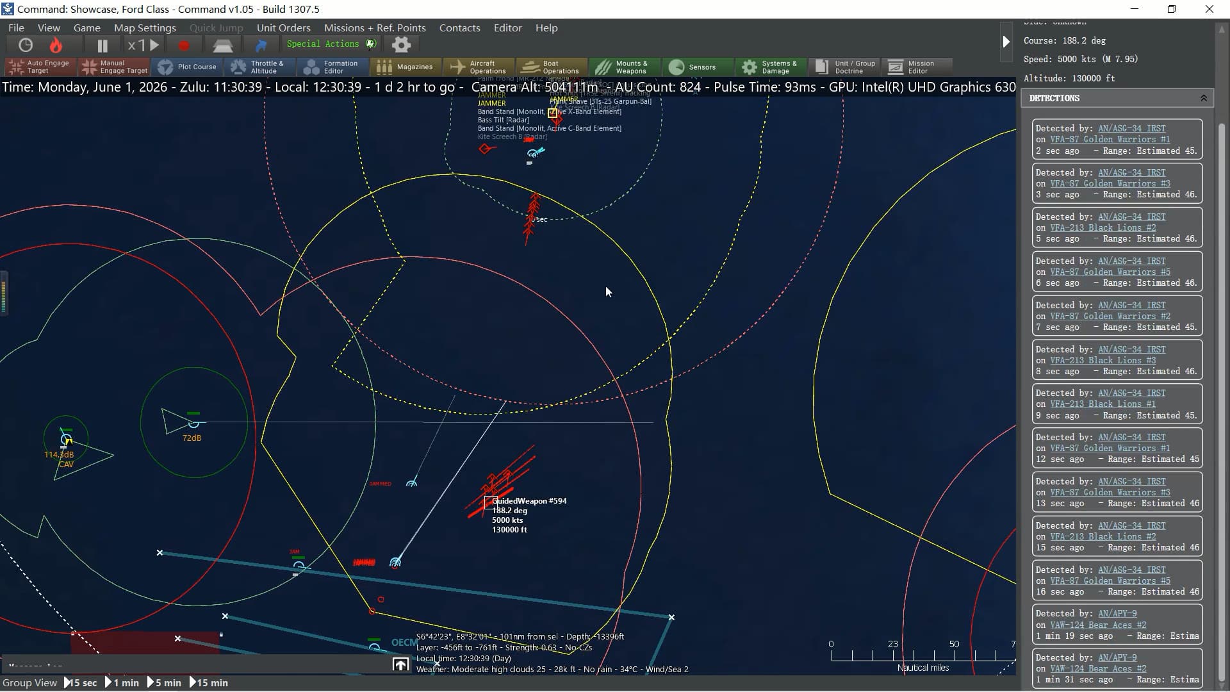Click Manual Engage Target
The width and height of the screenshot is (1230, 692).
click(115, 67)
